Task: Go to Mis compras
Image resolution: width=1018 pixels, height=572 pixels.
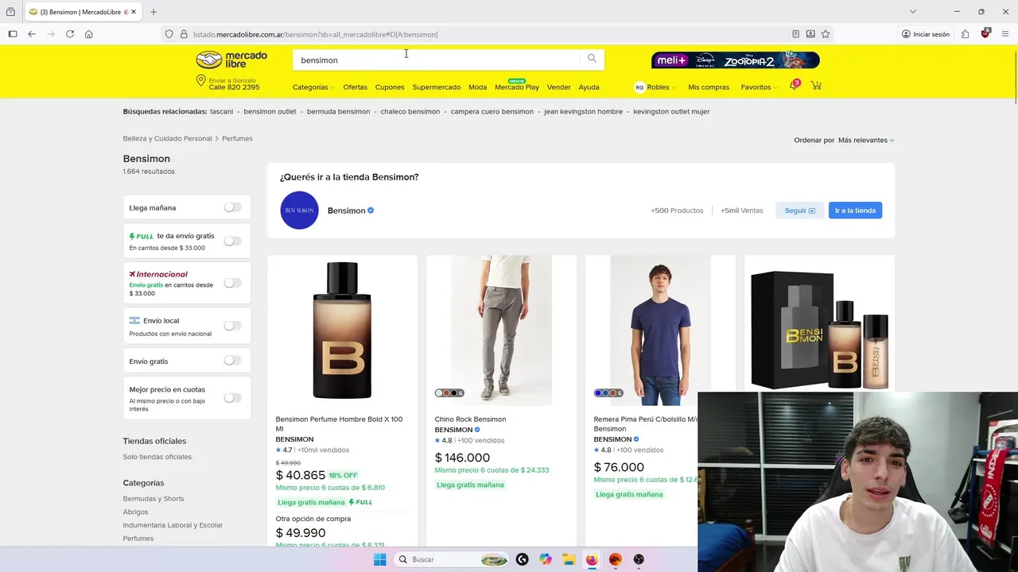Action: point(709,87)
